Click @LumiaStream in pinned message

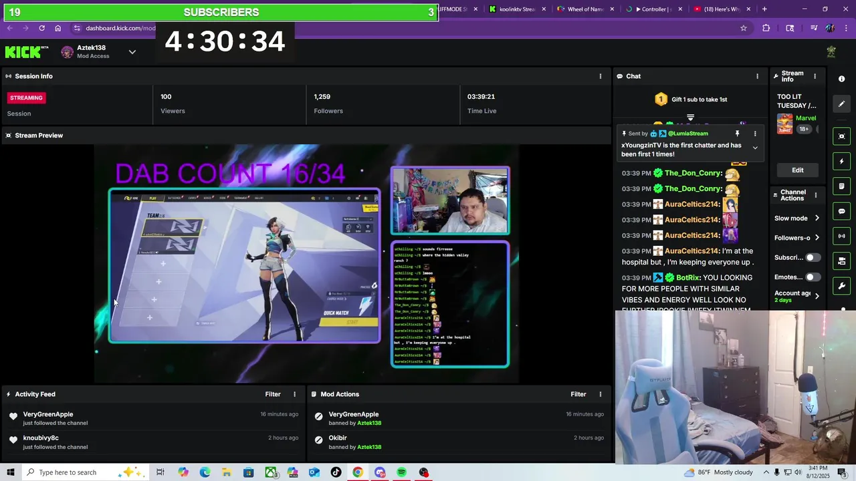pos(687,134)
